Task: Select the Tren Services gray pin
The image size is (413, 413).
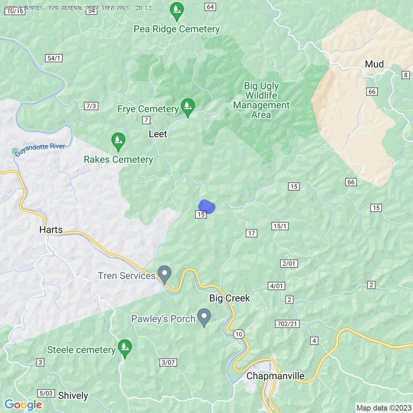Action: pos(165,274)
